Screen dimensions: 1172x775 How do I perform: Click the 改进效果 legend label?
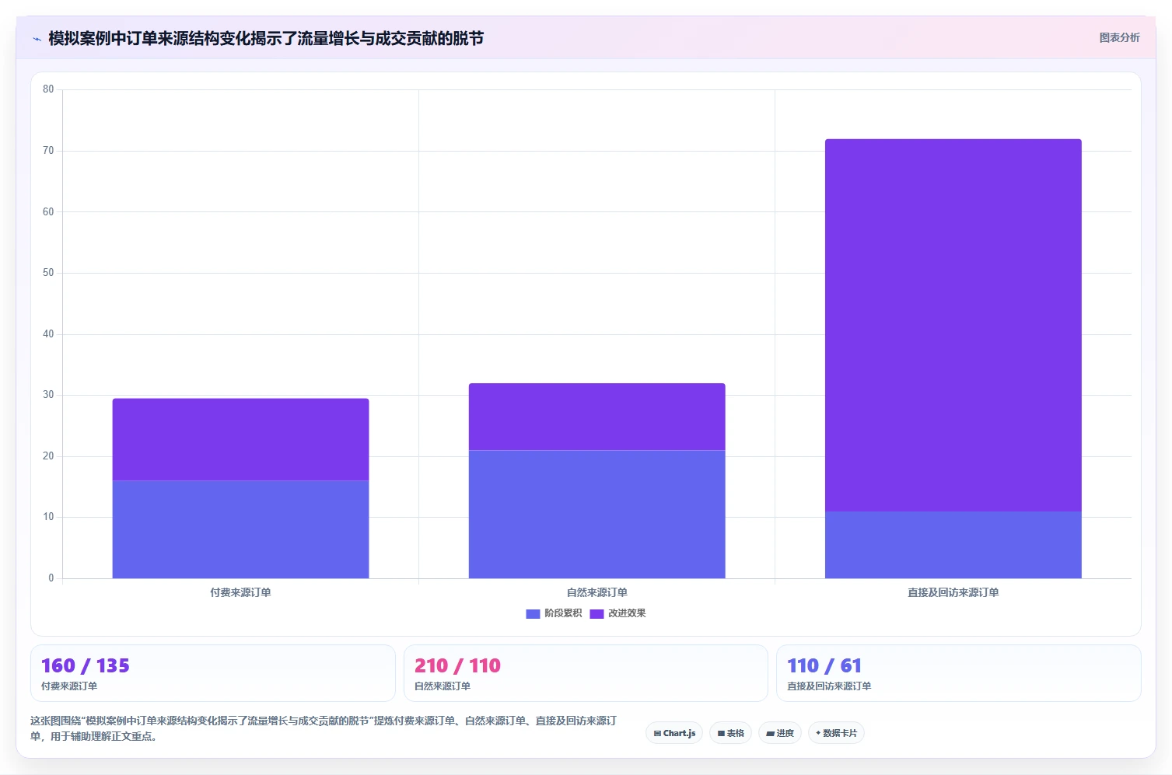click(627, 613)
